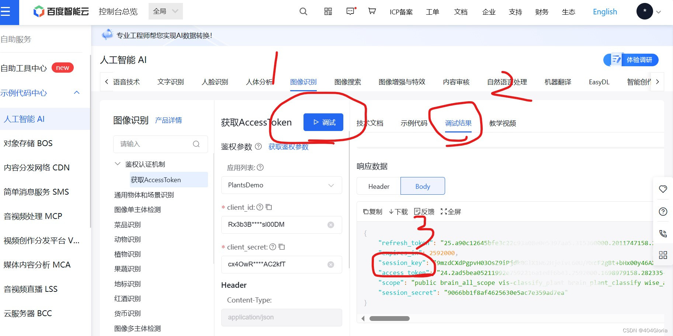
Task: Open 文档 menu
Action: pyautogui.click(x=461, y=12)
